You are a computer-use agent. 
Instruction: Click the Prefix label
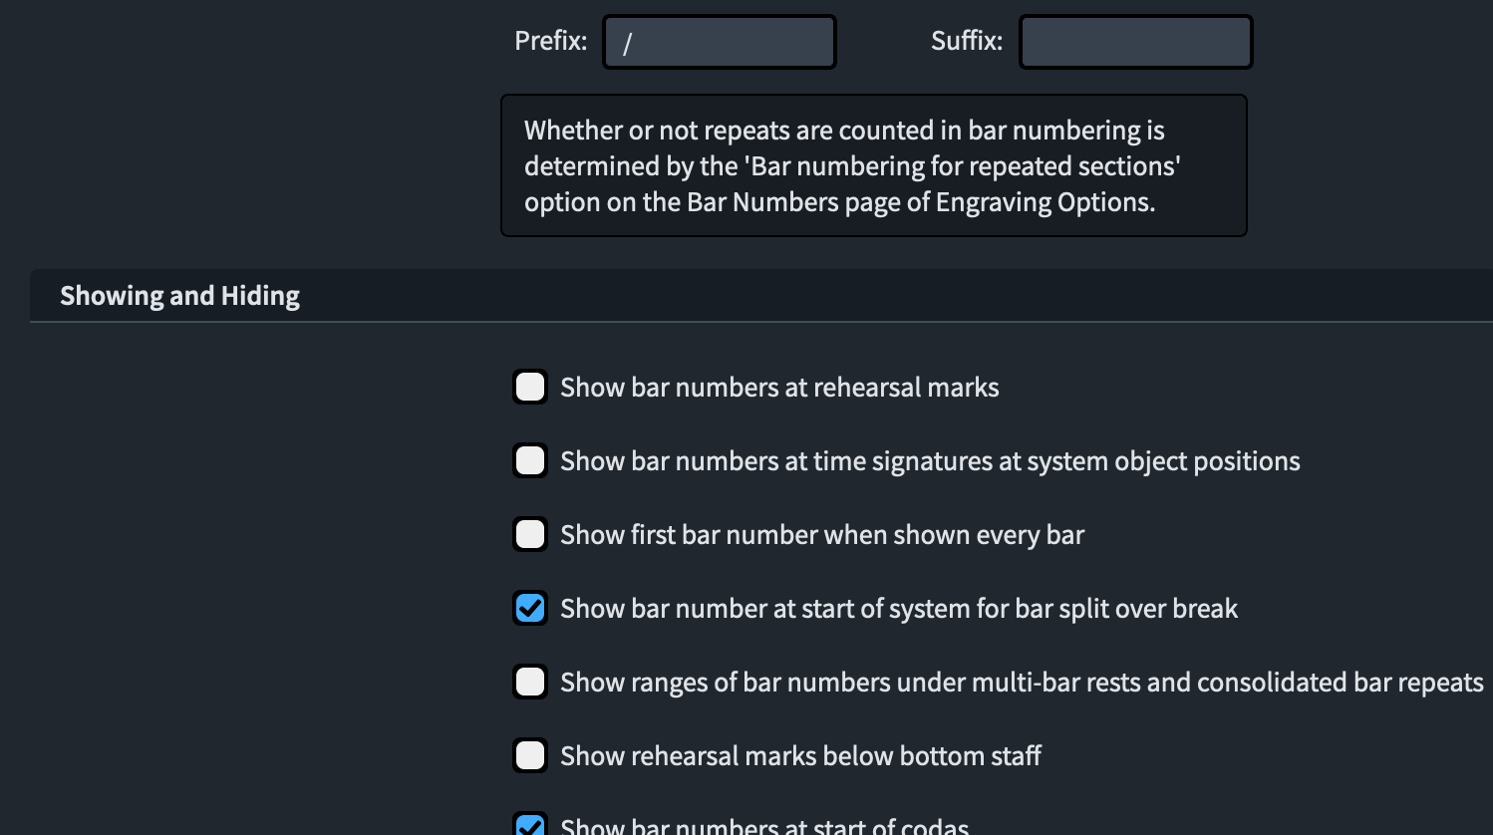(x=550, y=41)
